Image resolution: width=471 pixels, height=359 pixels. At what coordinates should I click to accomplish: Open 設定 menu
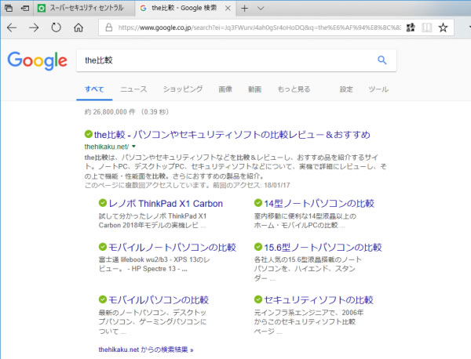(x=346, y=89)
